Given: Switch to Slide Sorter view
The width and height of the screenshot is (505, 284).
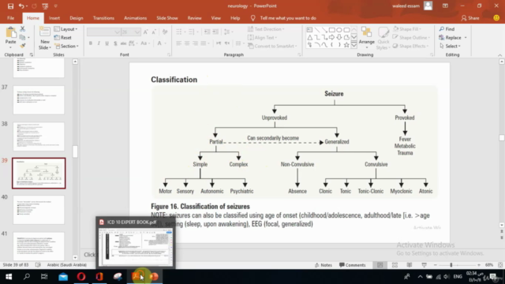Looking at the screenshot, I should point(395,265).
